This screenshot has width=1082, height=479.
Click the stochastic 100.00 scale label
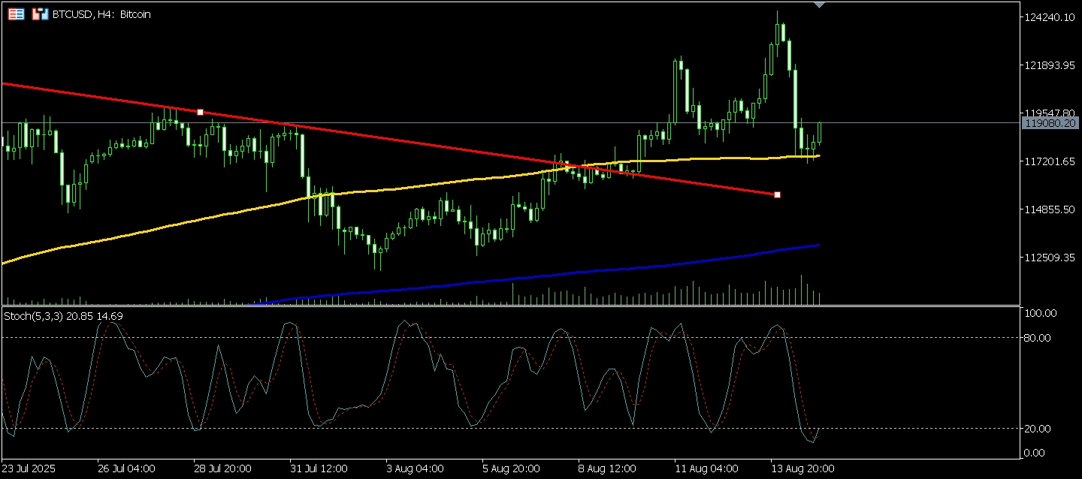pyautogui.click(x=1040, y=313)
